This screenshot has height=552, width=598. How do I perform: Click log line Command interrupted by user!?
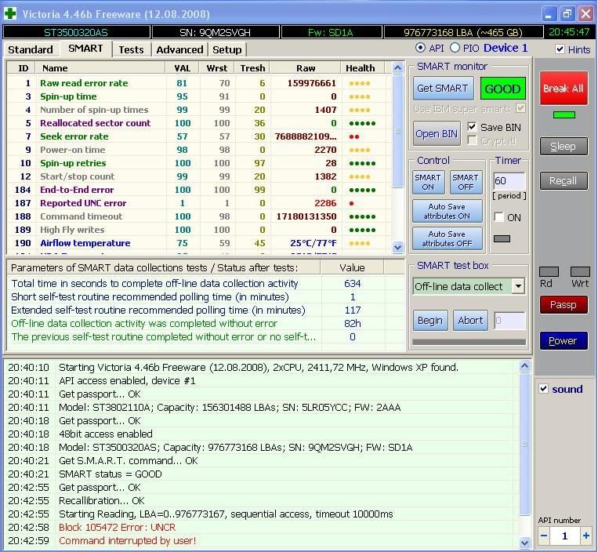click(128, 540)
